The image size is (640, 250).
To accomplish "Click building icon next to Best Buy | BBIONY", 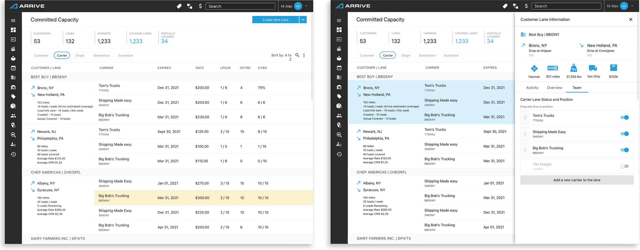I will click(x=523, y=34).
